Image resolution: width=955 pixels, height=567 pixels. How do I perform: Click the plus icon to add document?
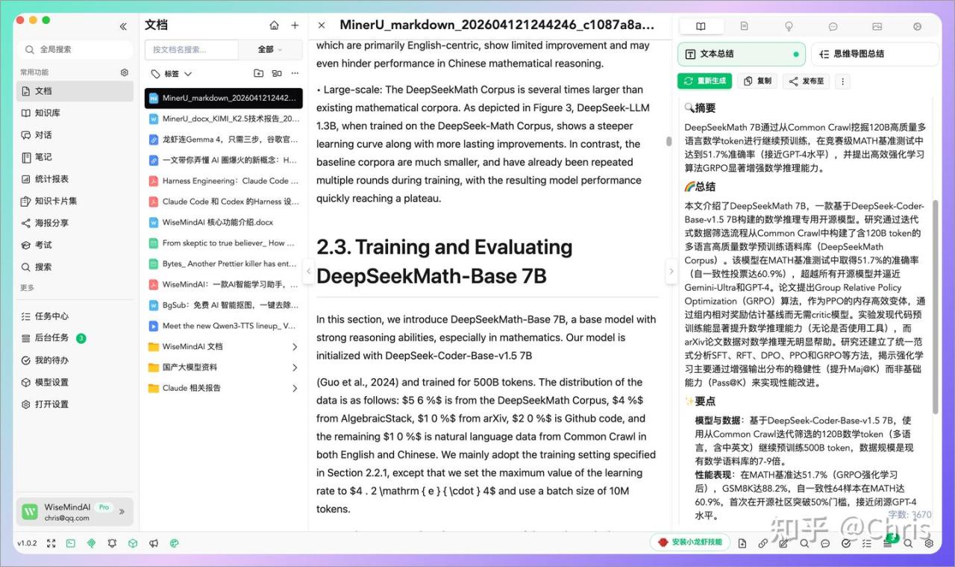(295, 25)
